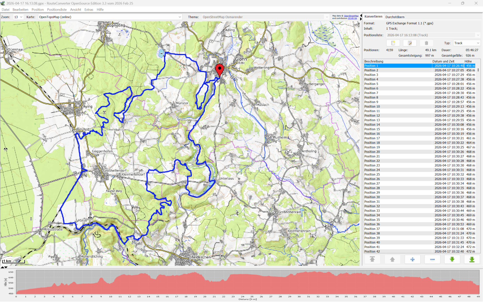Toggle elevation profile with up arrow on divider
Image resolution: width=483 pixels, height=302 pixels.
pyautogui.click(x=3, y=267)
